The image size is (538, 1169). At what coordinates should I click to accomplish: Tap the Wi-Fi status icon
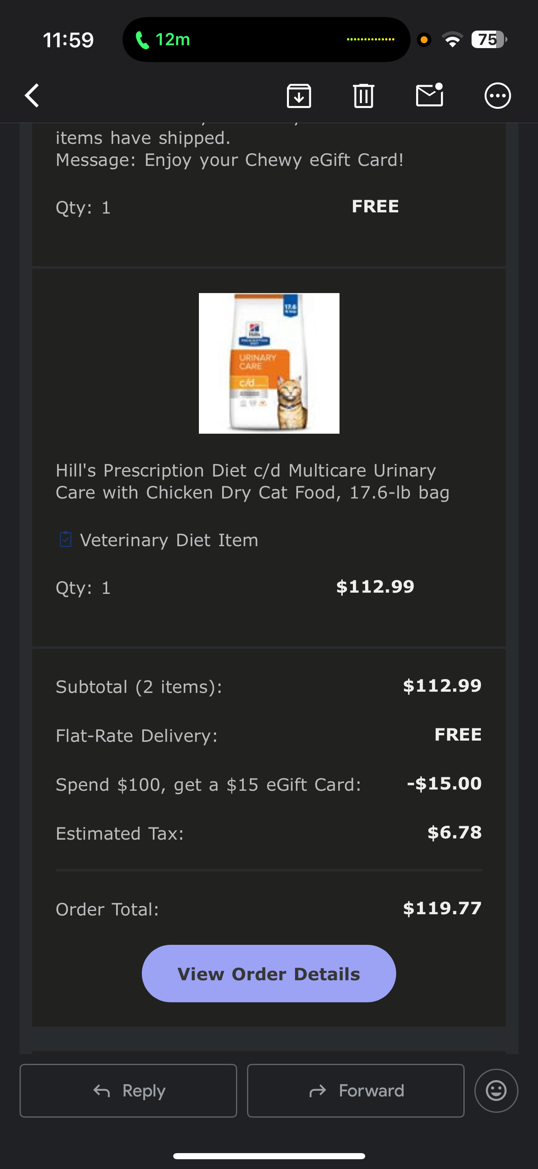[x=452, y=40]
